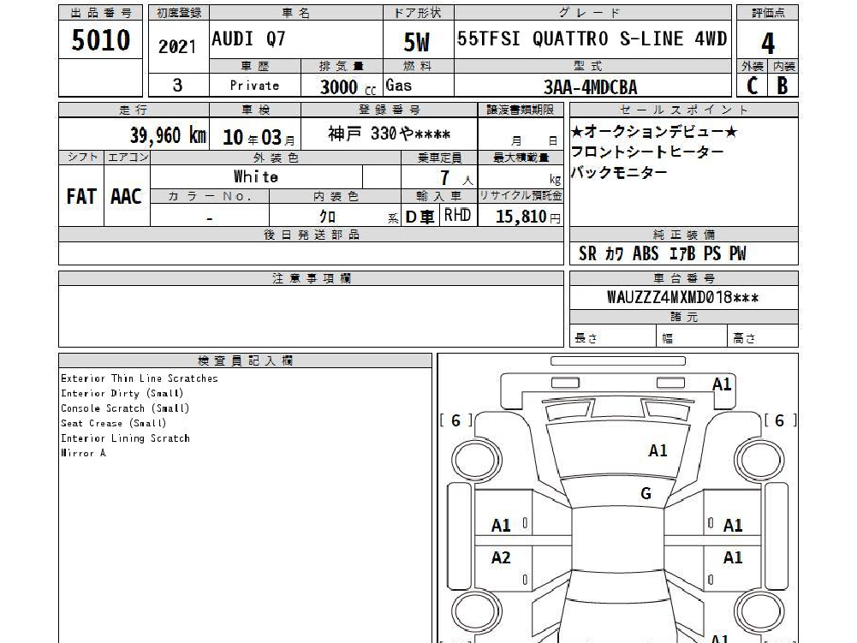The width and height of the screenshot is (857, 643).
Task: Click G mark on windshield diagram
Action: click(646, 494)
